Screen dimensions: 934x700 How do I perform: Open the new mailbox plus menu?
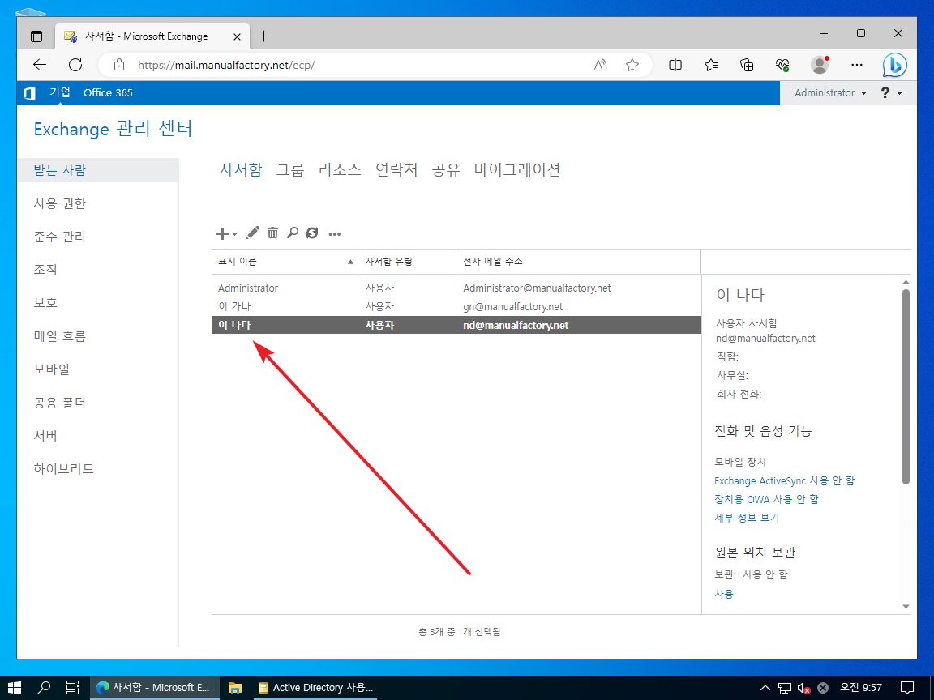[x=226, y=233]
